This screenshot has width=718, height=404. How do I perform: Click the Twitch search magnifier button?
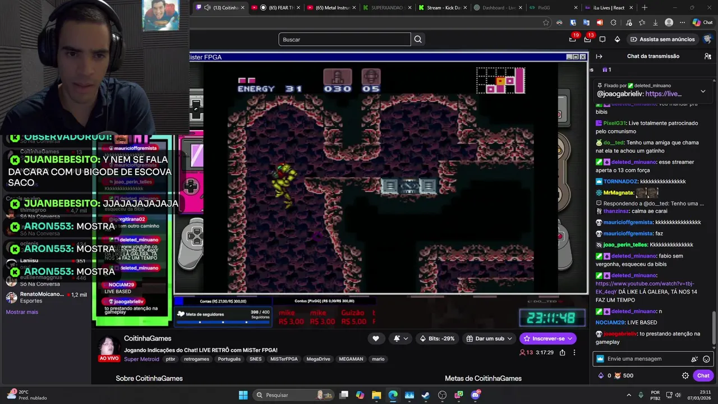click(418, 39)
